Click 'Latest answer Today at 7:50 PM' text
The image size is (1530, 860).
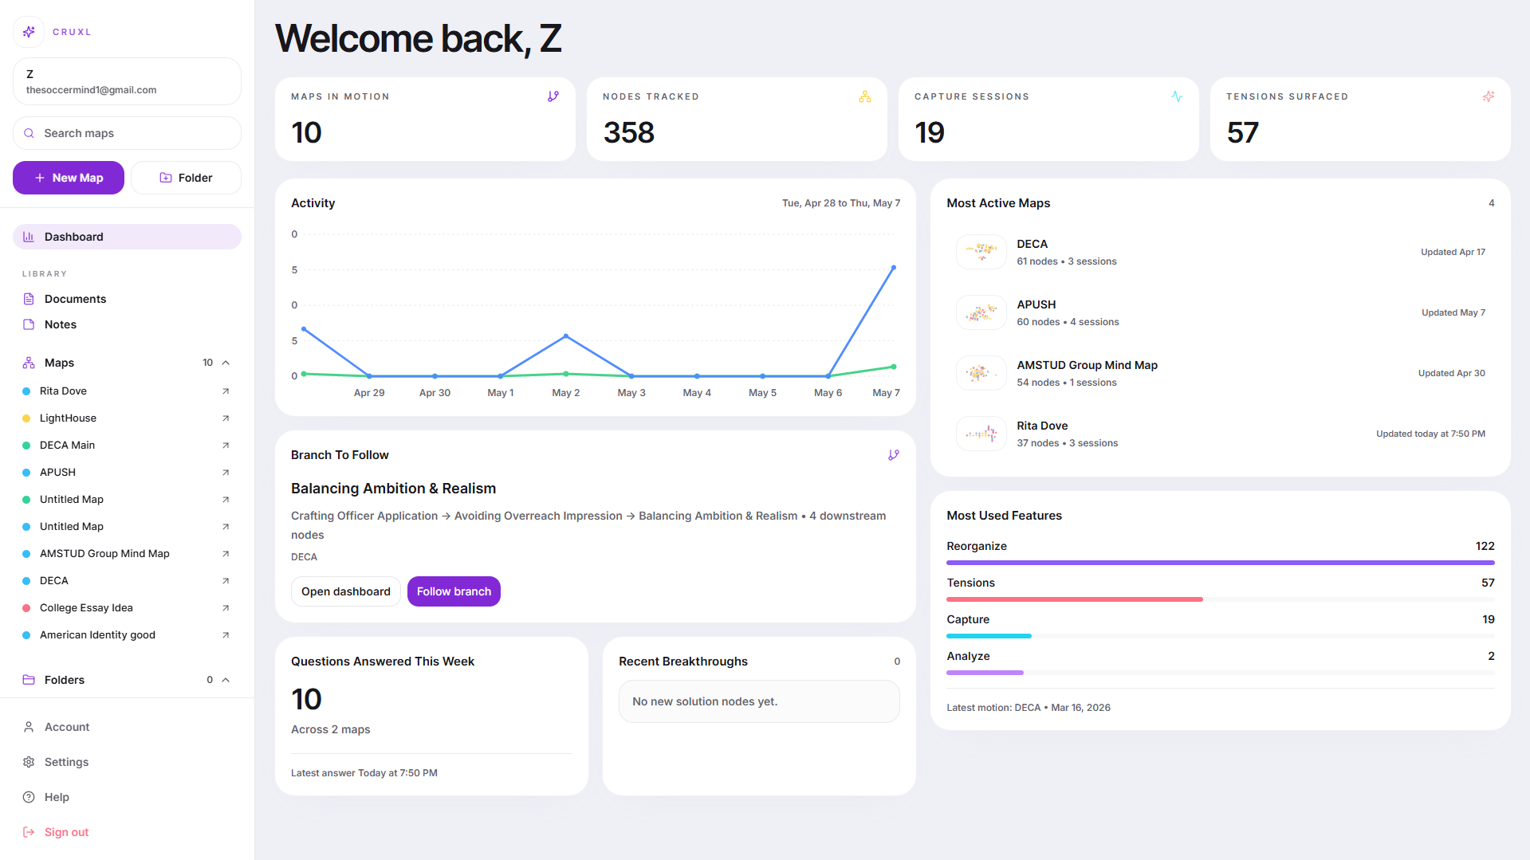tap(364, 773)
